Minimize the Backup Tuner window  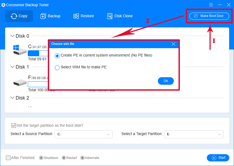[x=220, y=5]
